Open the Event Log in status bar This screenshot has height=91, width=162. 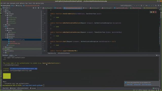(x=156, y=88)
